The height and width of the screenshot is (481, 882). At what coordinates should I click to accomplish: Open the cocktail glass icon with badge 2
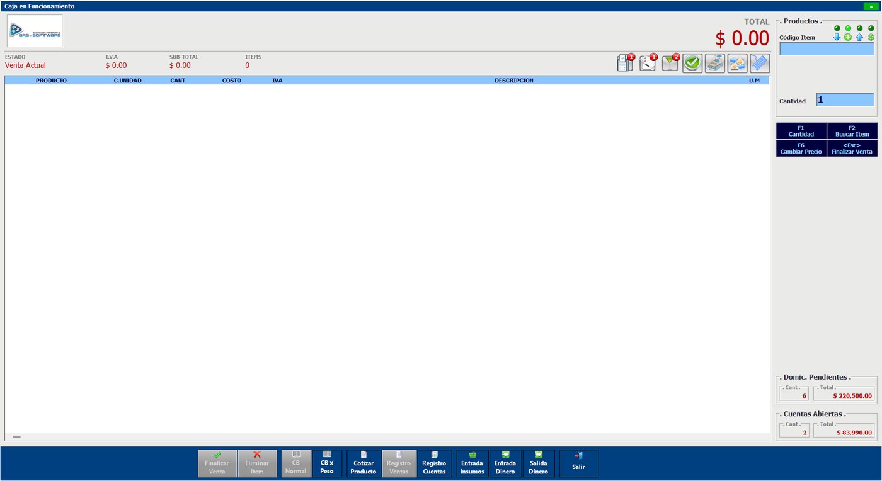pyautogui.click(x=670, y=63)
